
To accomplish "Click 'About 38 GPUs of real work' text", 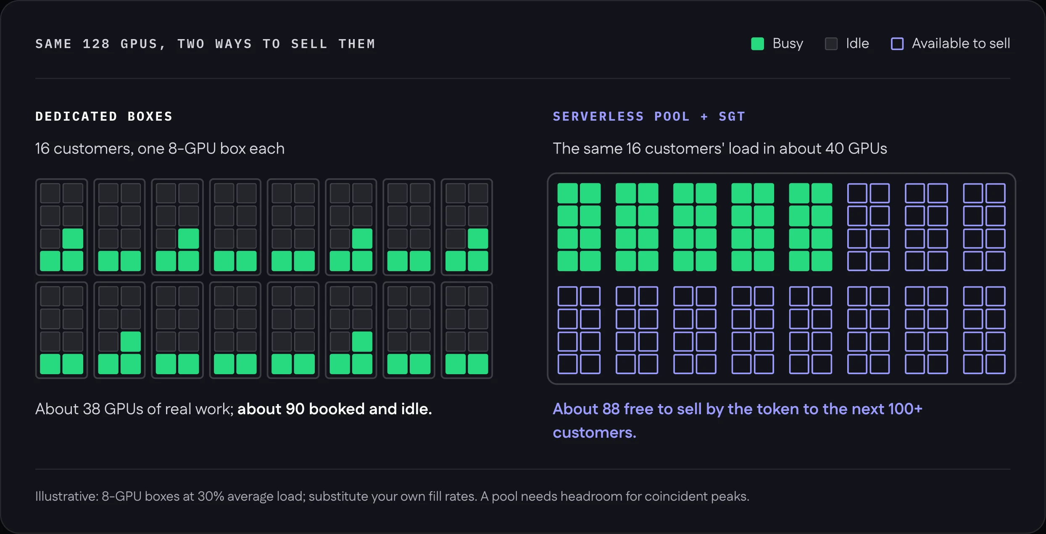I will (134, 409).
